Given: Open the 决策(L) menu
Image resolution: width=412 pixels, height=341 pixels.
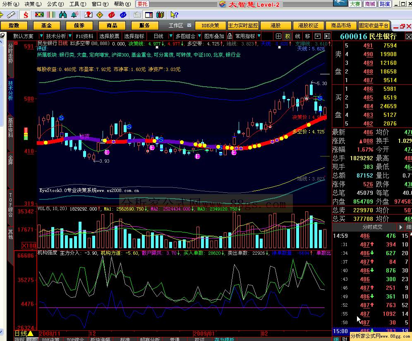Looking at the screenshot, I should (x=33, y=4).
